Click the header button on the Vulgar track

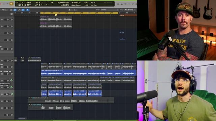pos(2,108)
